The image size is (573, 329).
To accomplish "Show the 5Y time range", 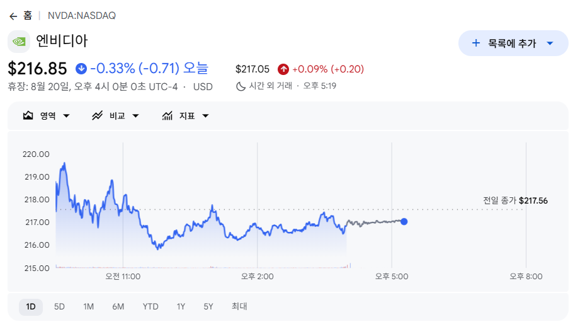I will pos(208,307).
